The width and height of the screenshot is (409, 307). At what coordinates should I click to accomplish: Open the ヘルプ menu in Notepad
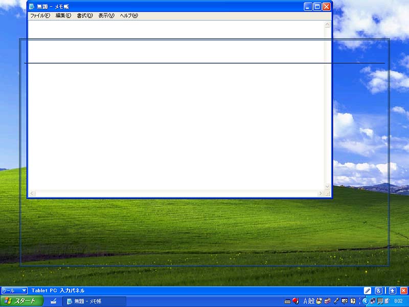129,16
